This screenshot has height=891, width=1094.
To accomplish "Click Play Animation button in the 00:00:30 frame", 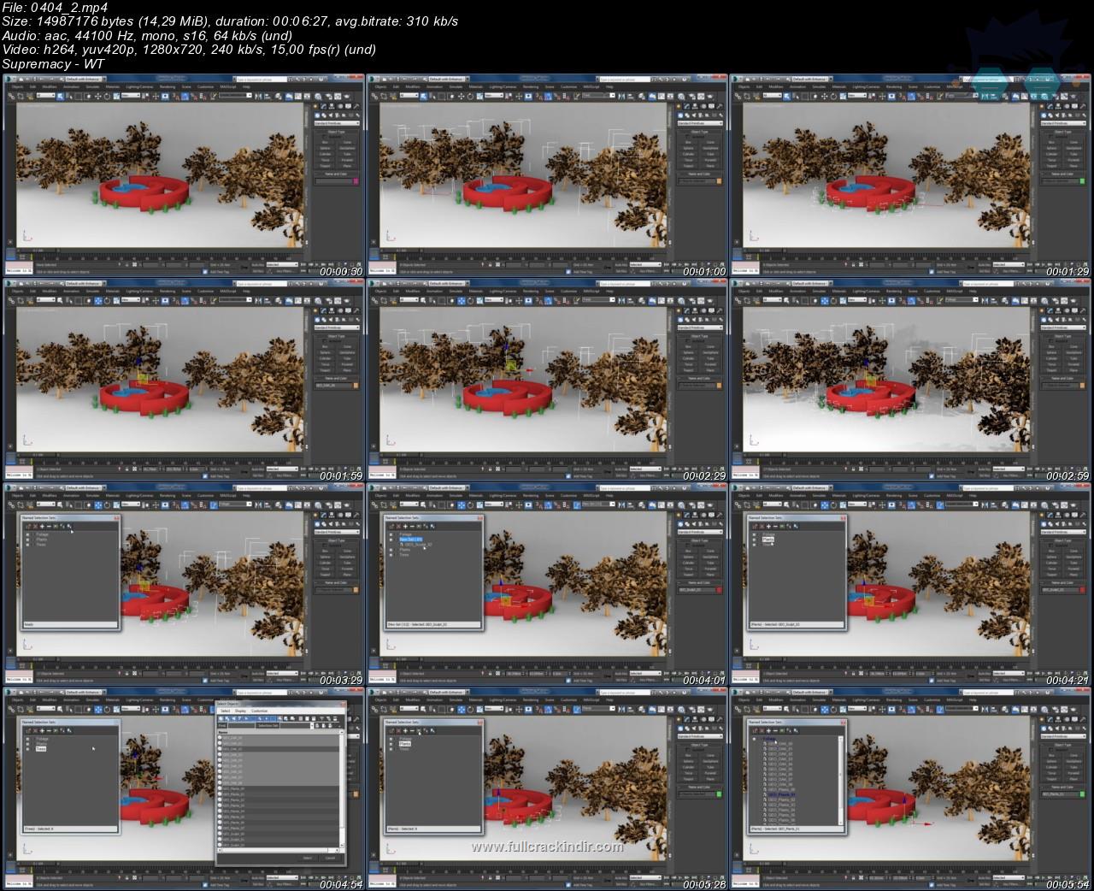I will coord(316,264).
